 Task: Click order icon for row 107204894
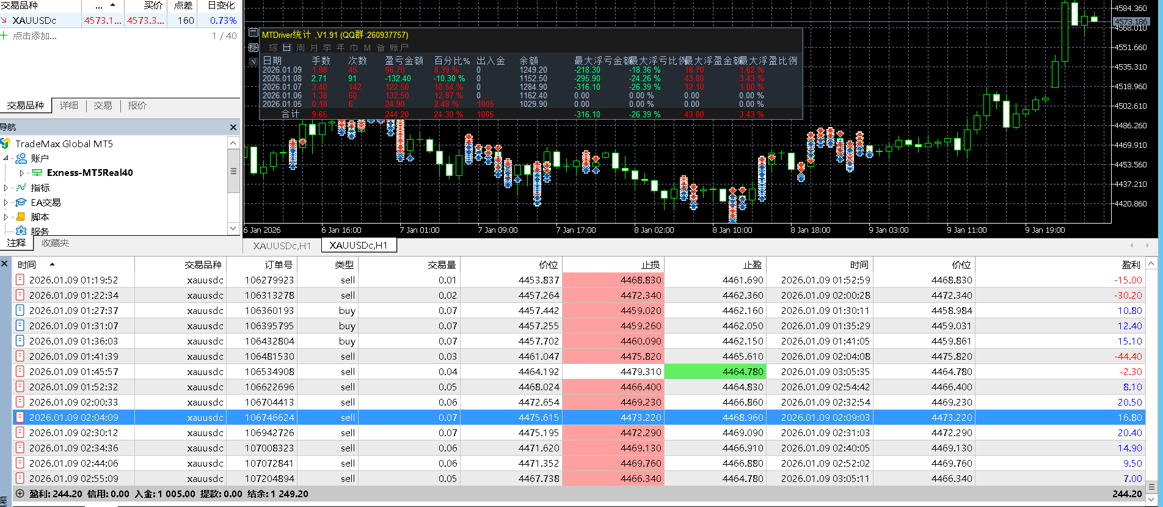coord(20,478)
